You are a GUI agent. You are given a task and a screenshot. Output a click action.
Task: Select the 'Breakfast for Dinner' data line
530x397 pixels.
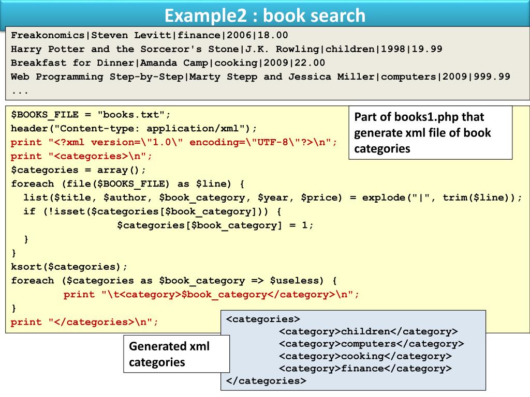168,63
